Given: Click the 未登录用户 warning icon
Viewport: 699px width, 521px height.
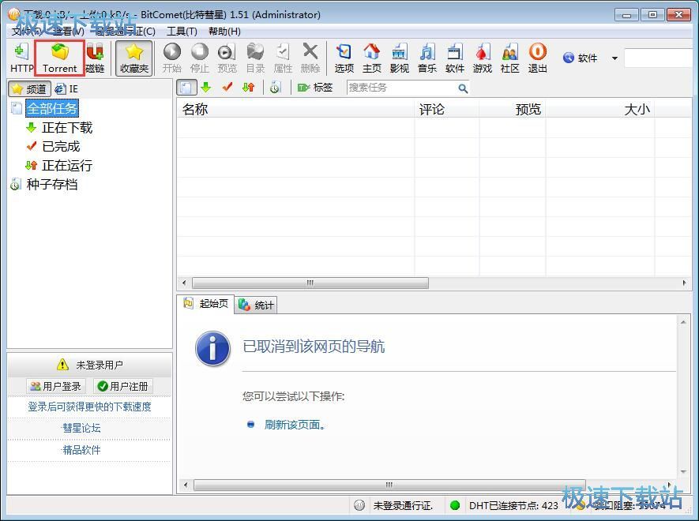Looking at the screenshot, I should [x=62, y=365].
